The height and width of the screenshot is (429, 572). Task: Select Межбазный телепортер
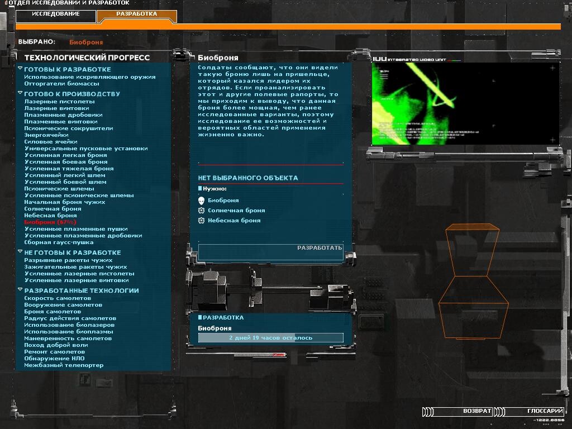(64, 365)
